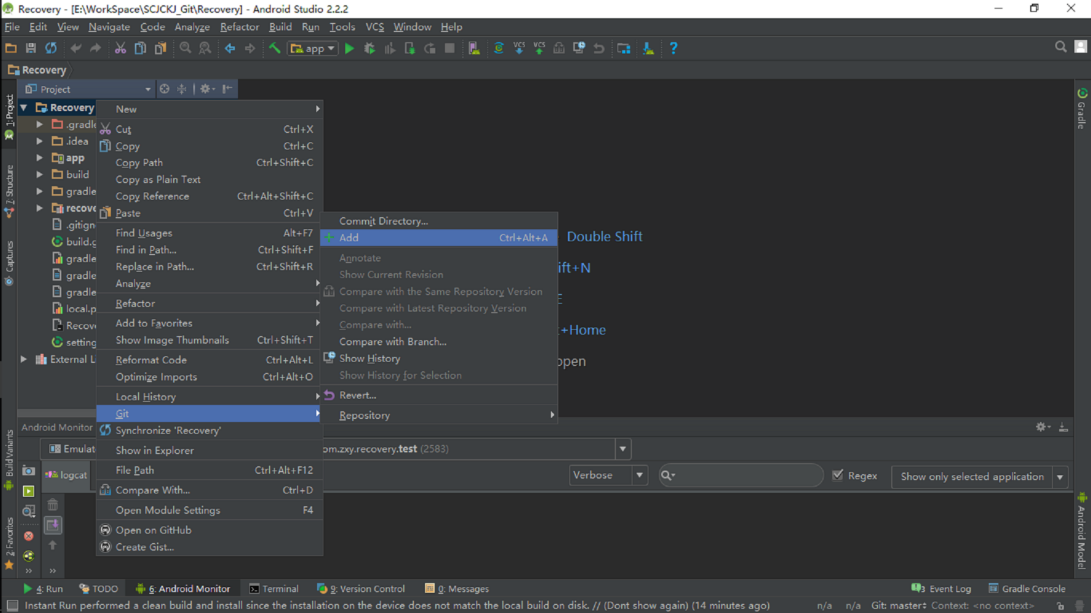Select Revert... in Git submenu

click(x=438, y=395)
